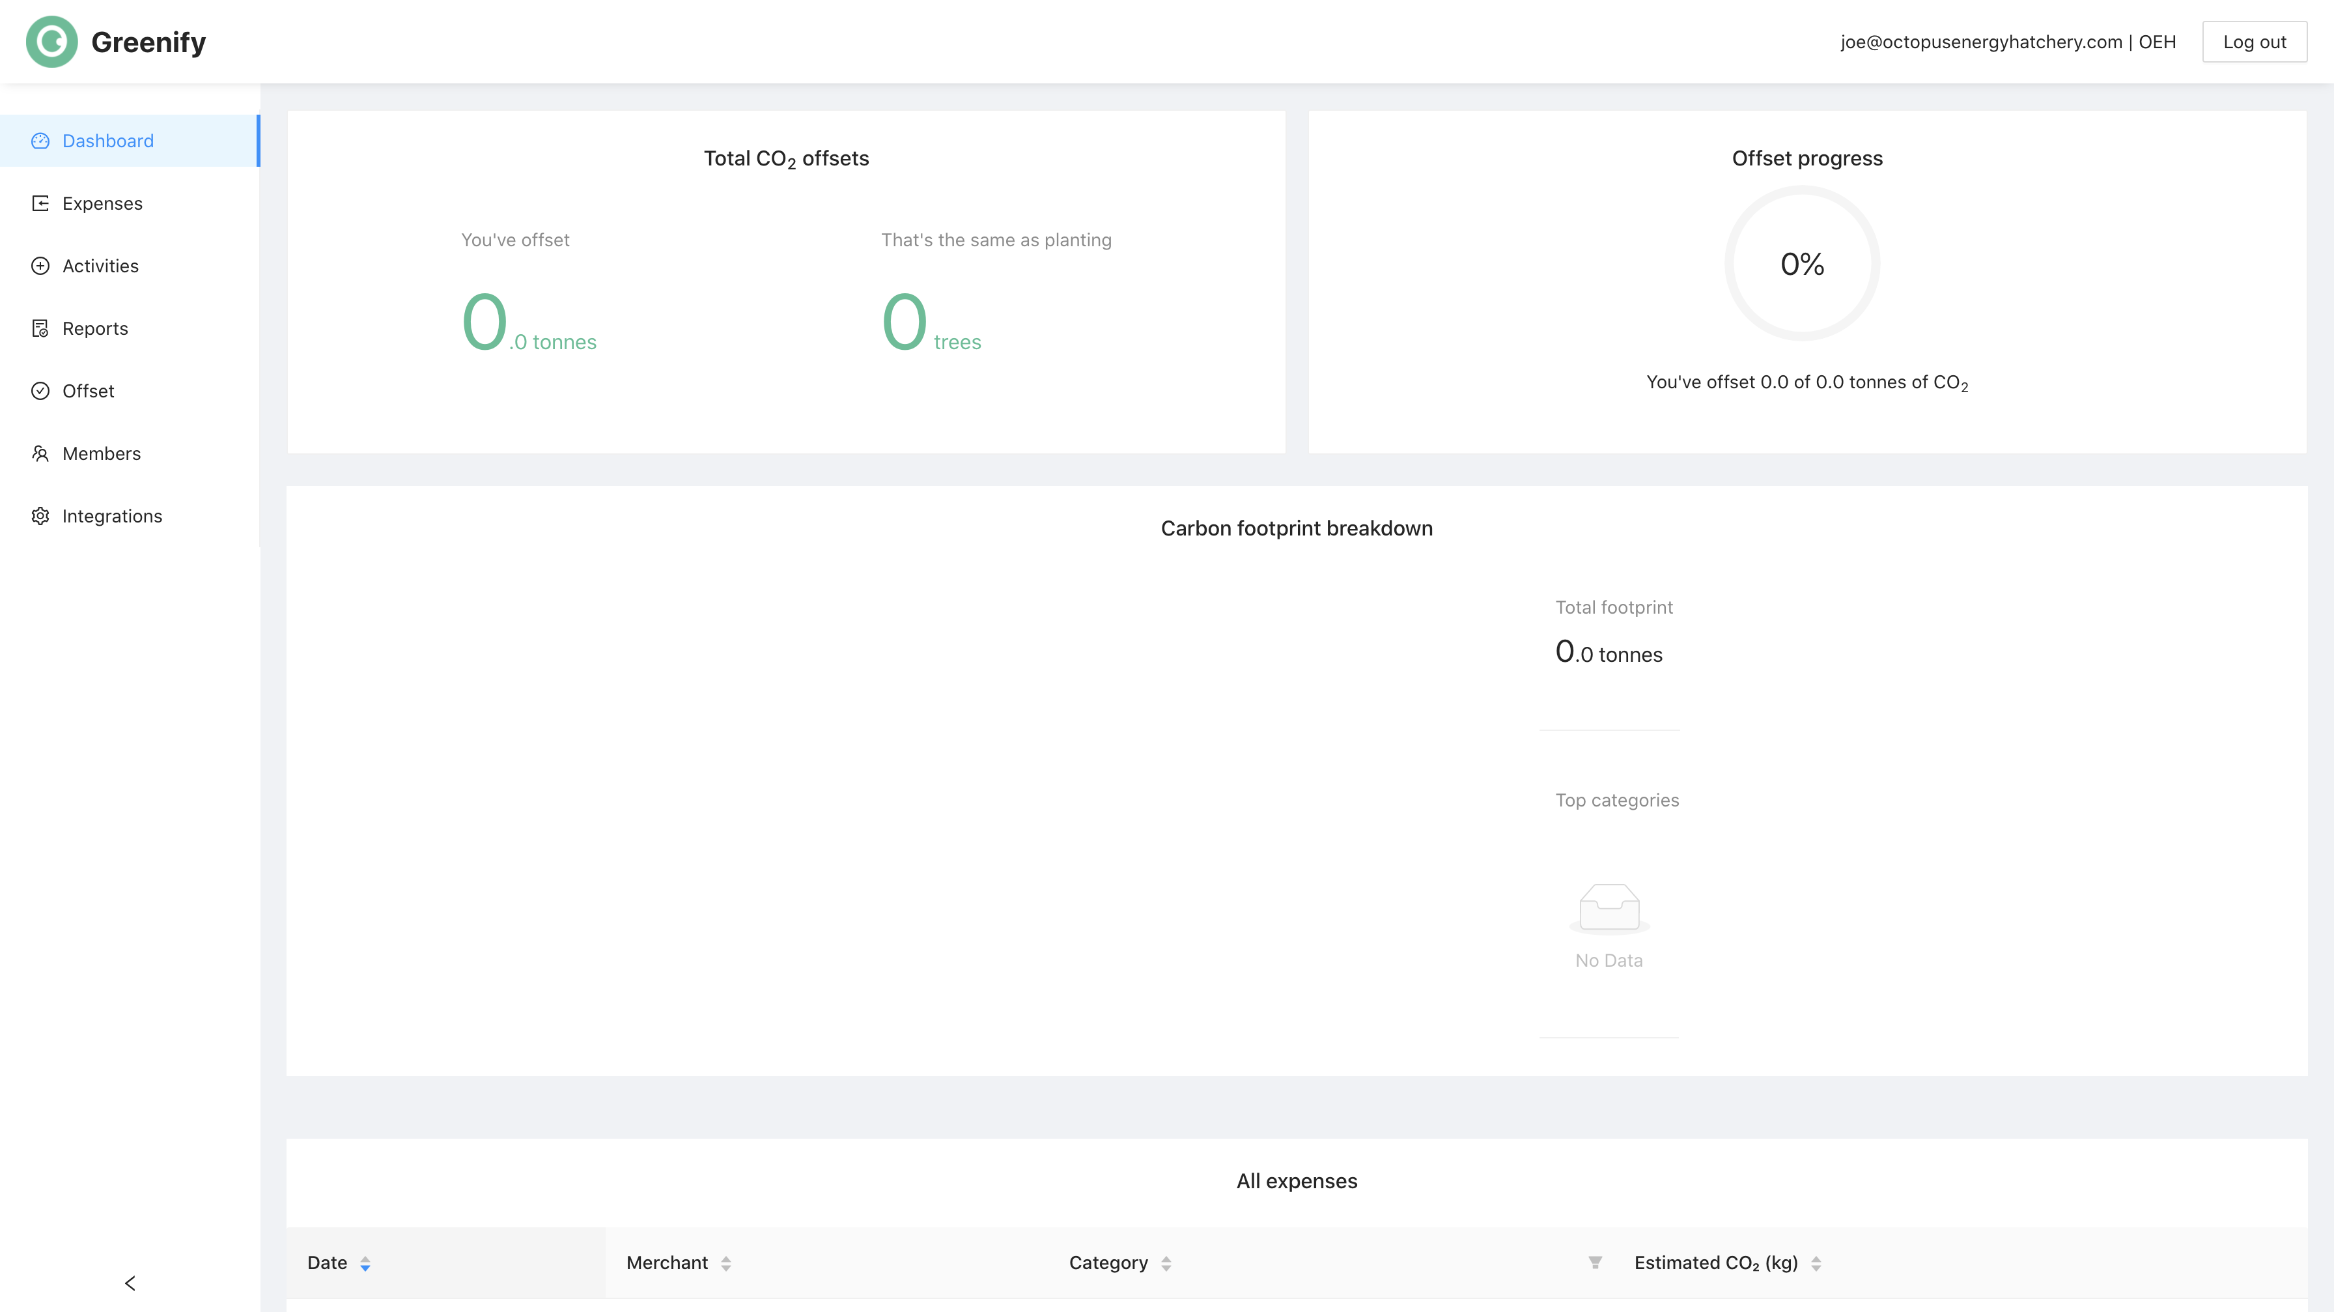
Task: Go to the Activities page
Action: click(130, 266)
